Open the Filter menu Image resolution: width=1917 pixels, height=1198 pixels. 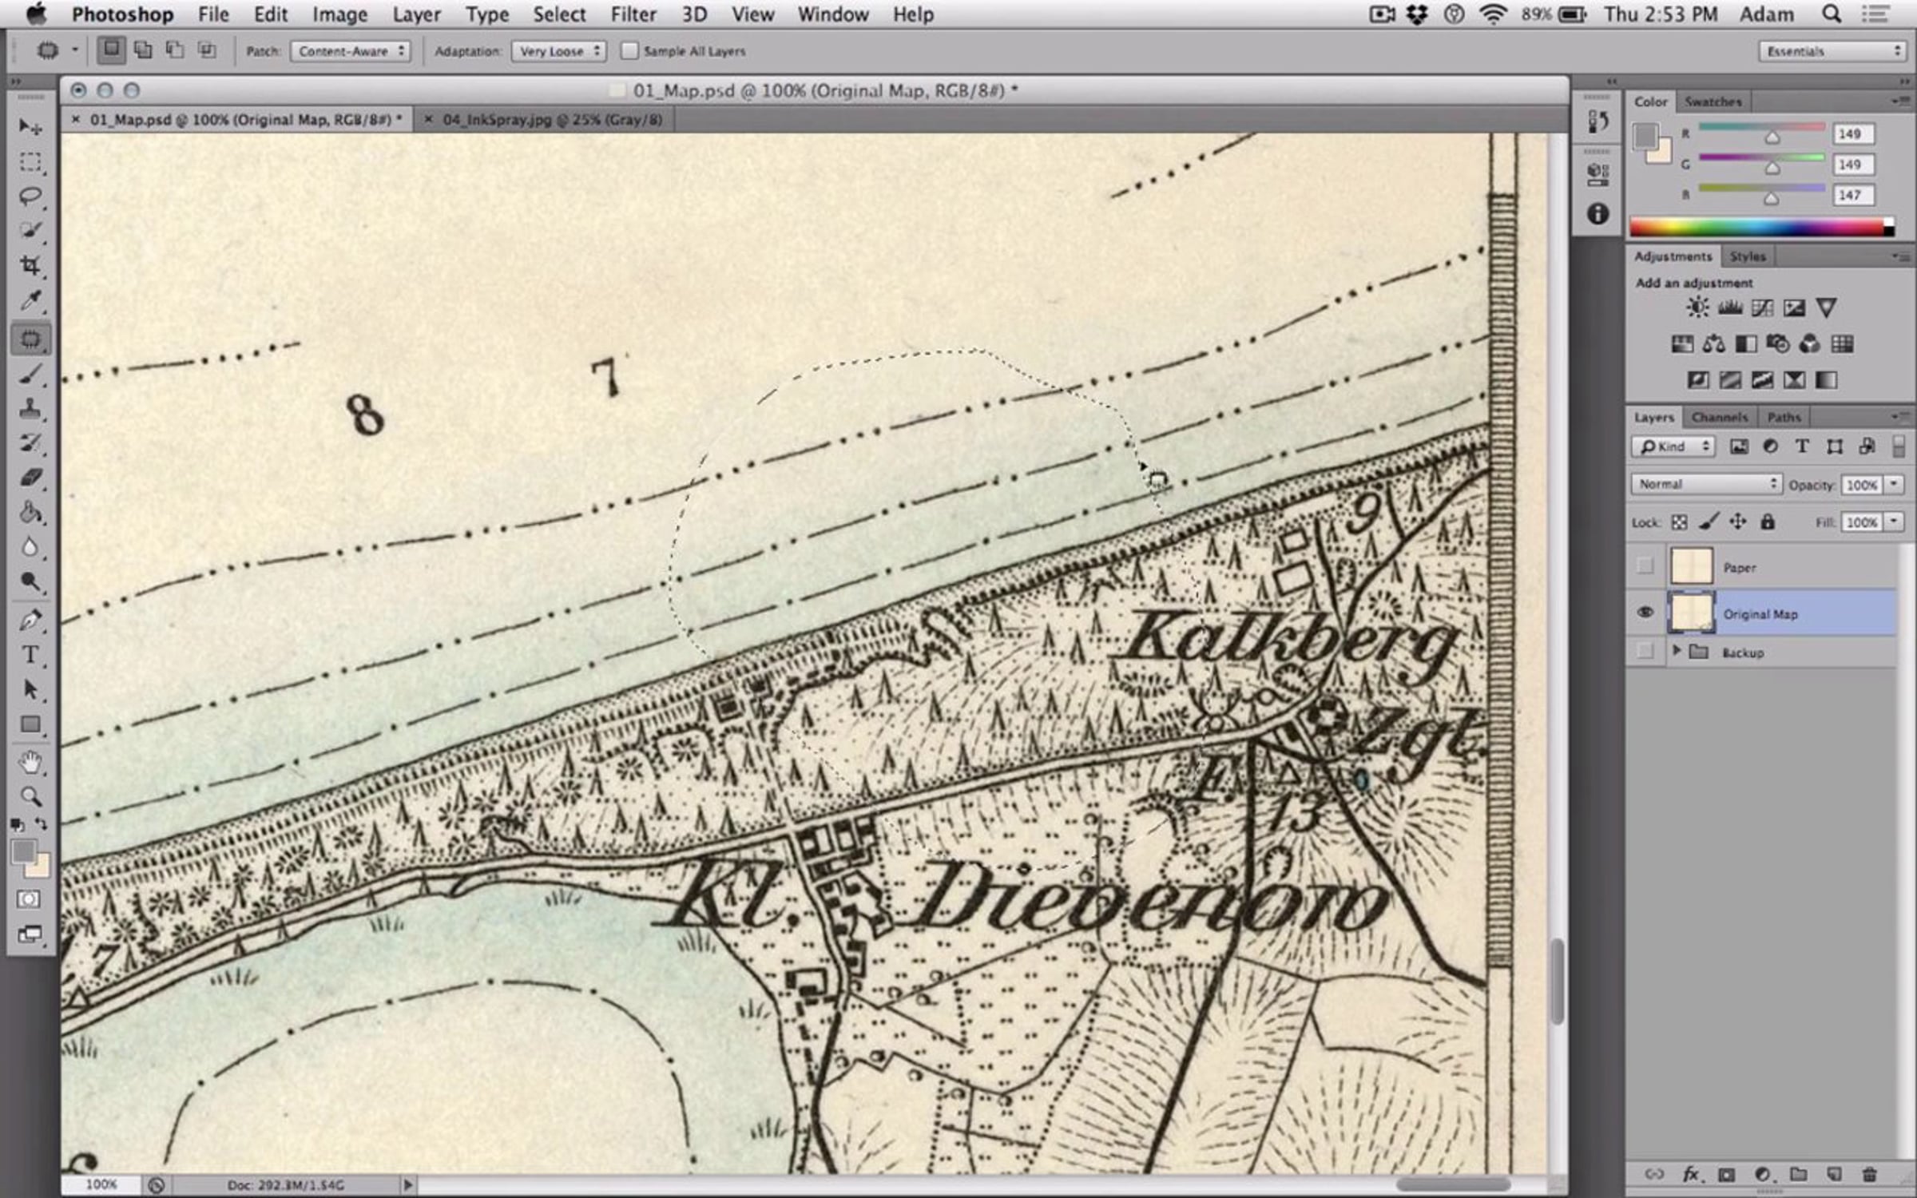click(633, 14)
